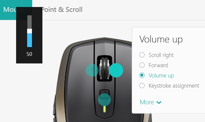Select the Volume up radio button
Image resolution: width=205 pixels, height=122 pixels.
(x=142, y=75)
